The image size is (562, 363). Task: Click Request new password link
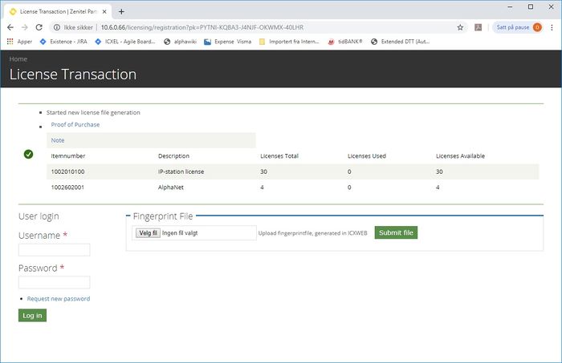click(58, 299)
